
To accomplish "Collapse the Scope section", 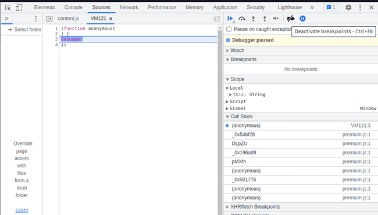I will pos(301,79).
